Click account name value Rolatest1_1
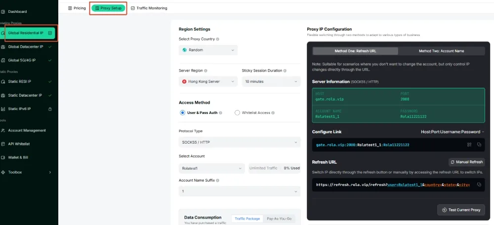The height and width of the screenshot is (225, 494). (328, 116)
